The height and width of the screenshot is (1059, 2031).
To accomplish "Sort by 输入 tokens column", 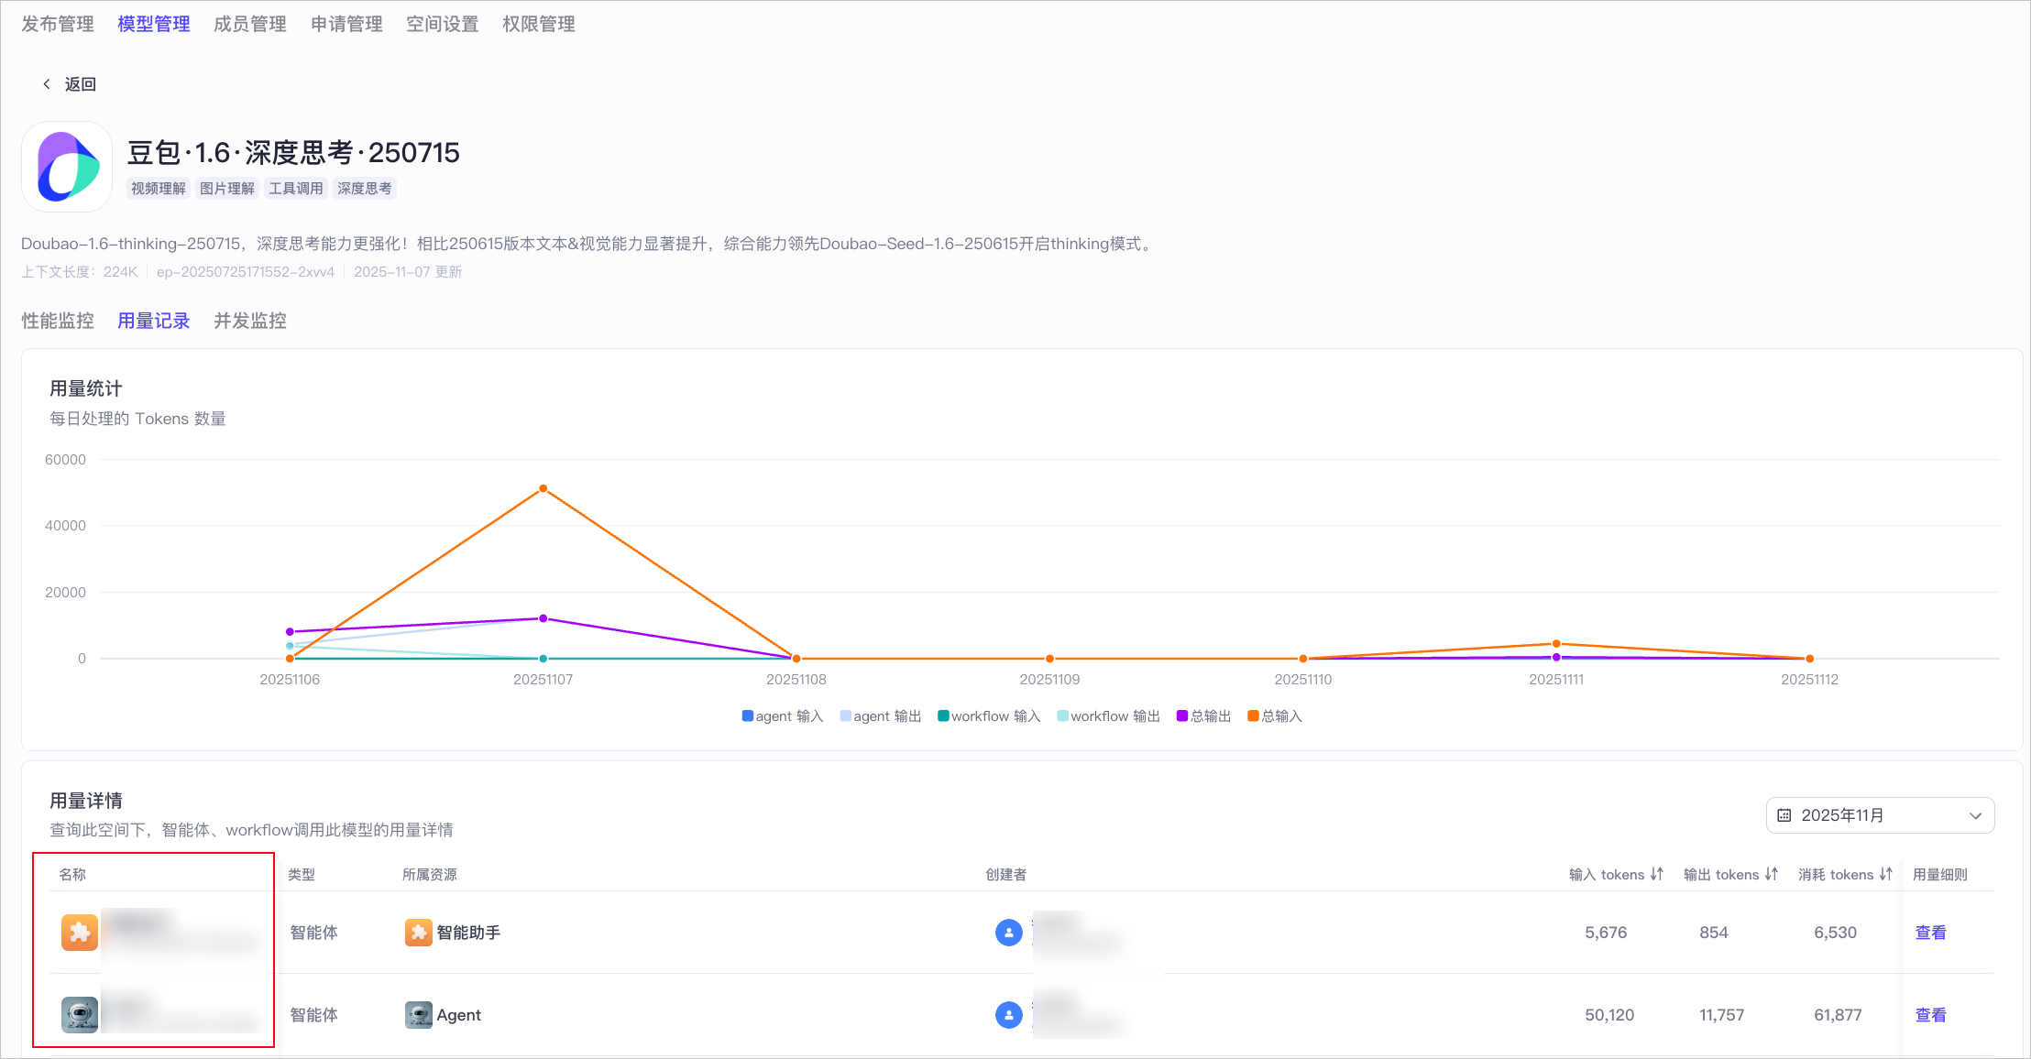I will tap(1656, 875).
